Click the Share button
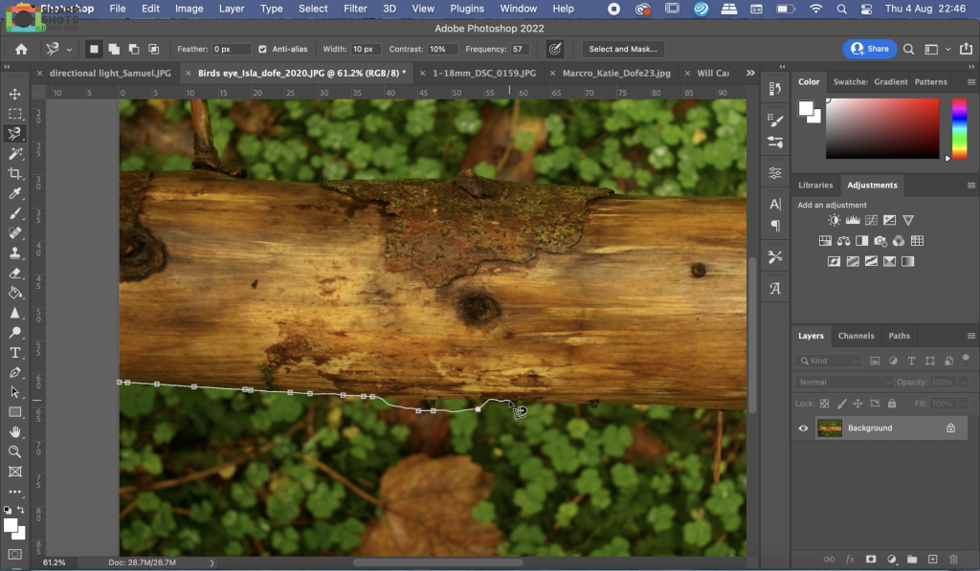 pyautogui.click(x=869, y=49)
